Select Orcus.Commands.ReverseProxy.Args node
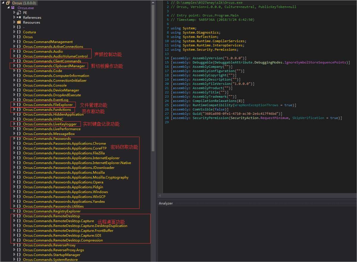This screenshot has width=357, height=262. (x=54, y=250)
